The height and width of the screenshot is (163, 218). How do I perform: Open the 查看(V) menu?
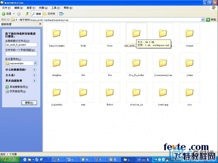(x=31, y=8)
